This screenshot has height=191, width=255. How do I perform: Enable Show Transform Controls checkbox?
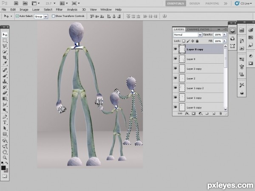pos(53,16)
